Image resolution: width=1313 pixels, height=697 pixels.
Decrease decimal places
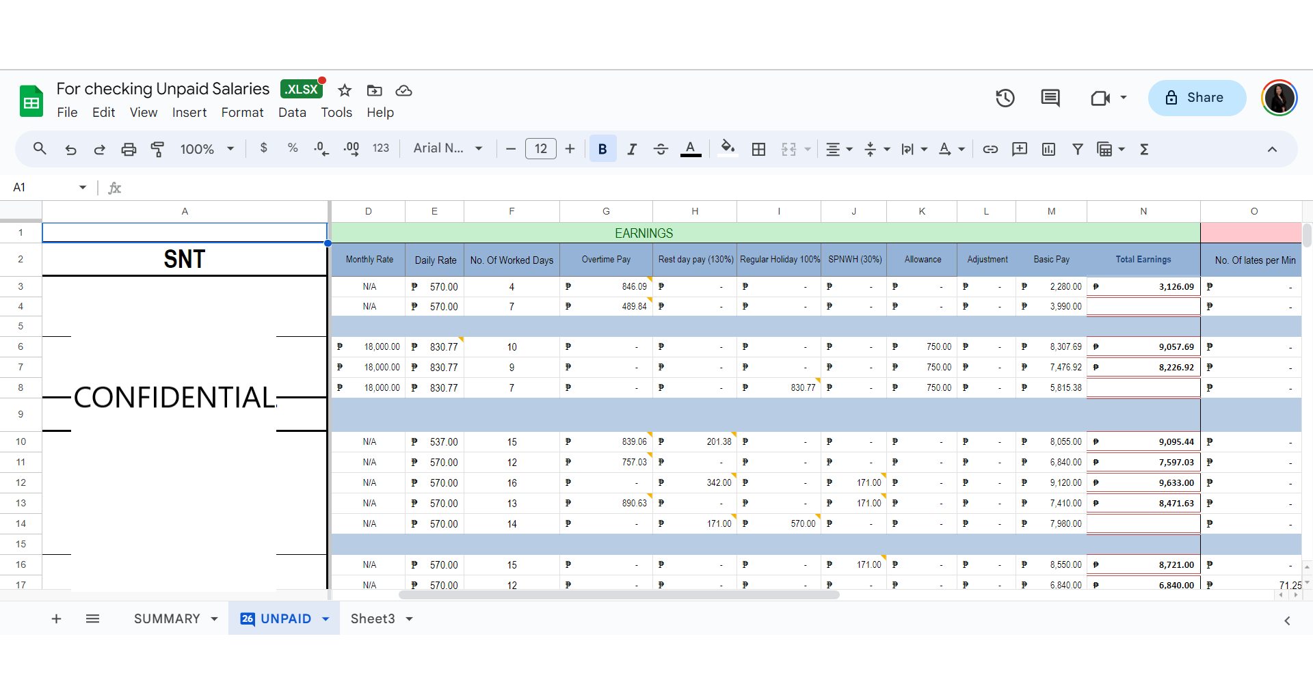[321, 149]
